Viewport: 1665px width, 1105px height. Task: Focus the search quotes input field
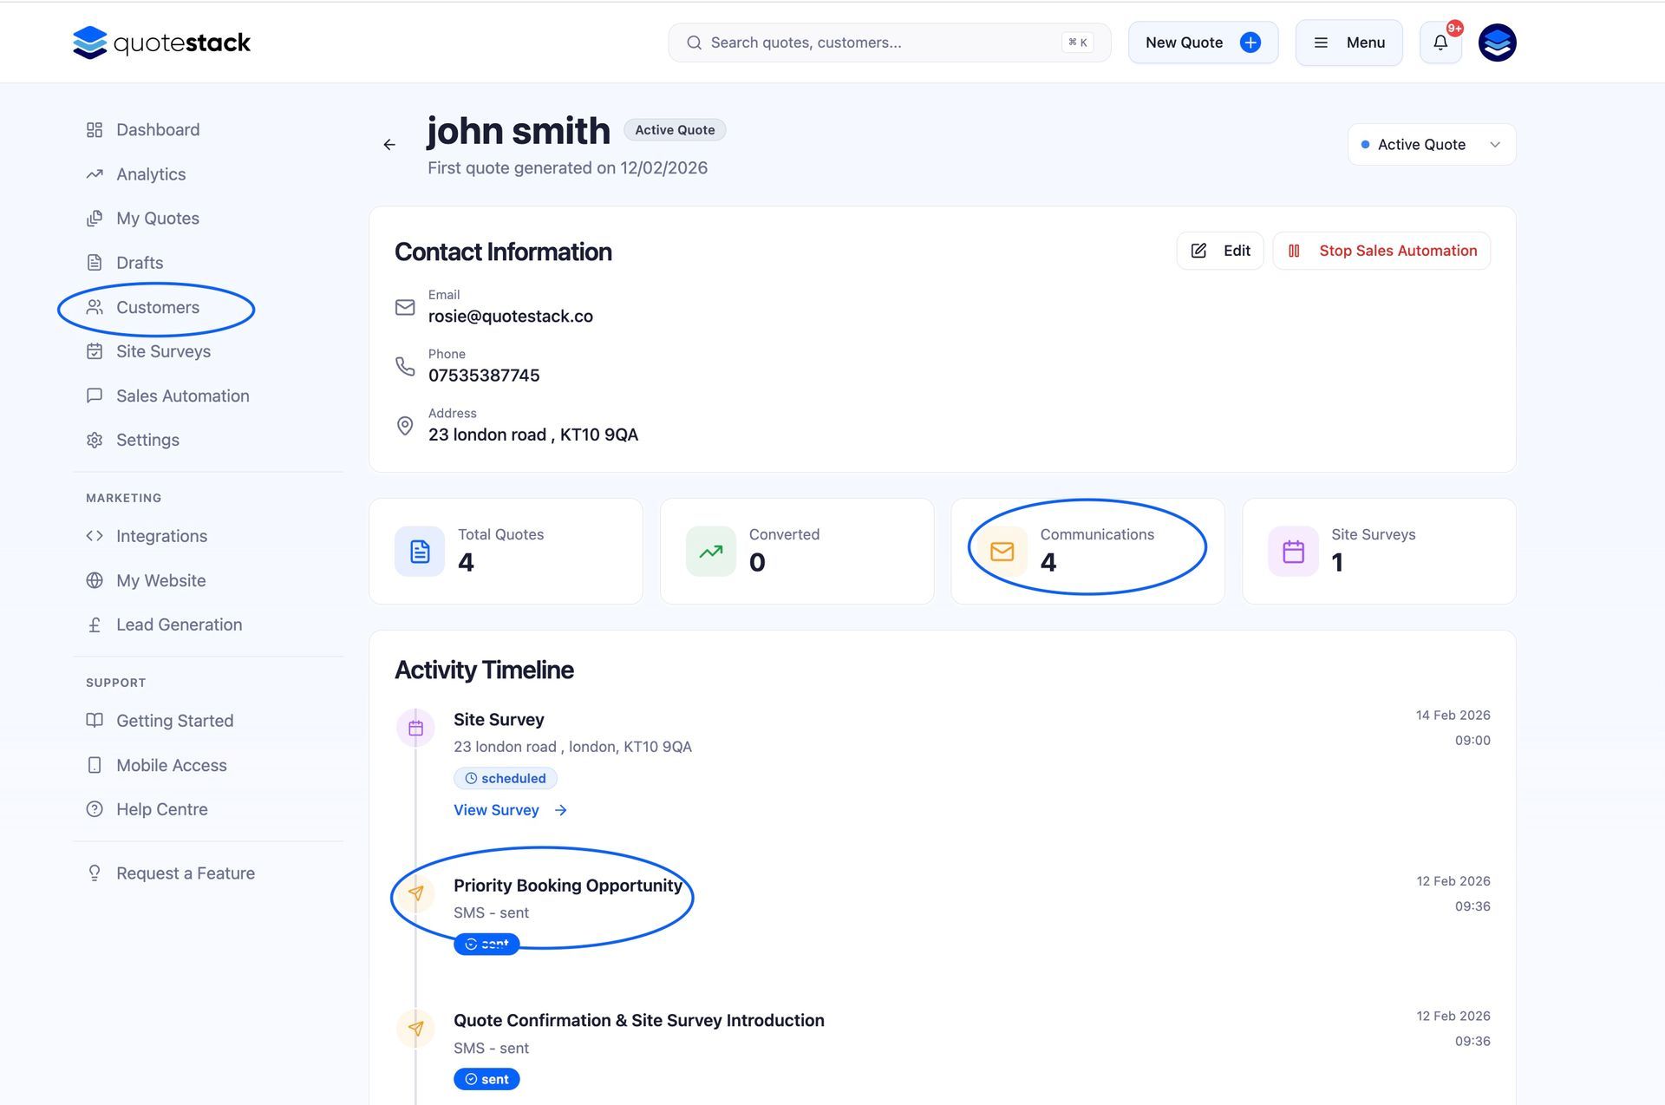[876, 42]
